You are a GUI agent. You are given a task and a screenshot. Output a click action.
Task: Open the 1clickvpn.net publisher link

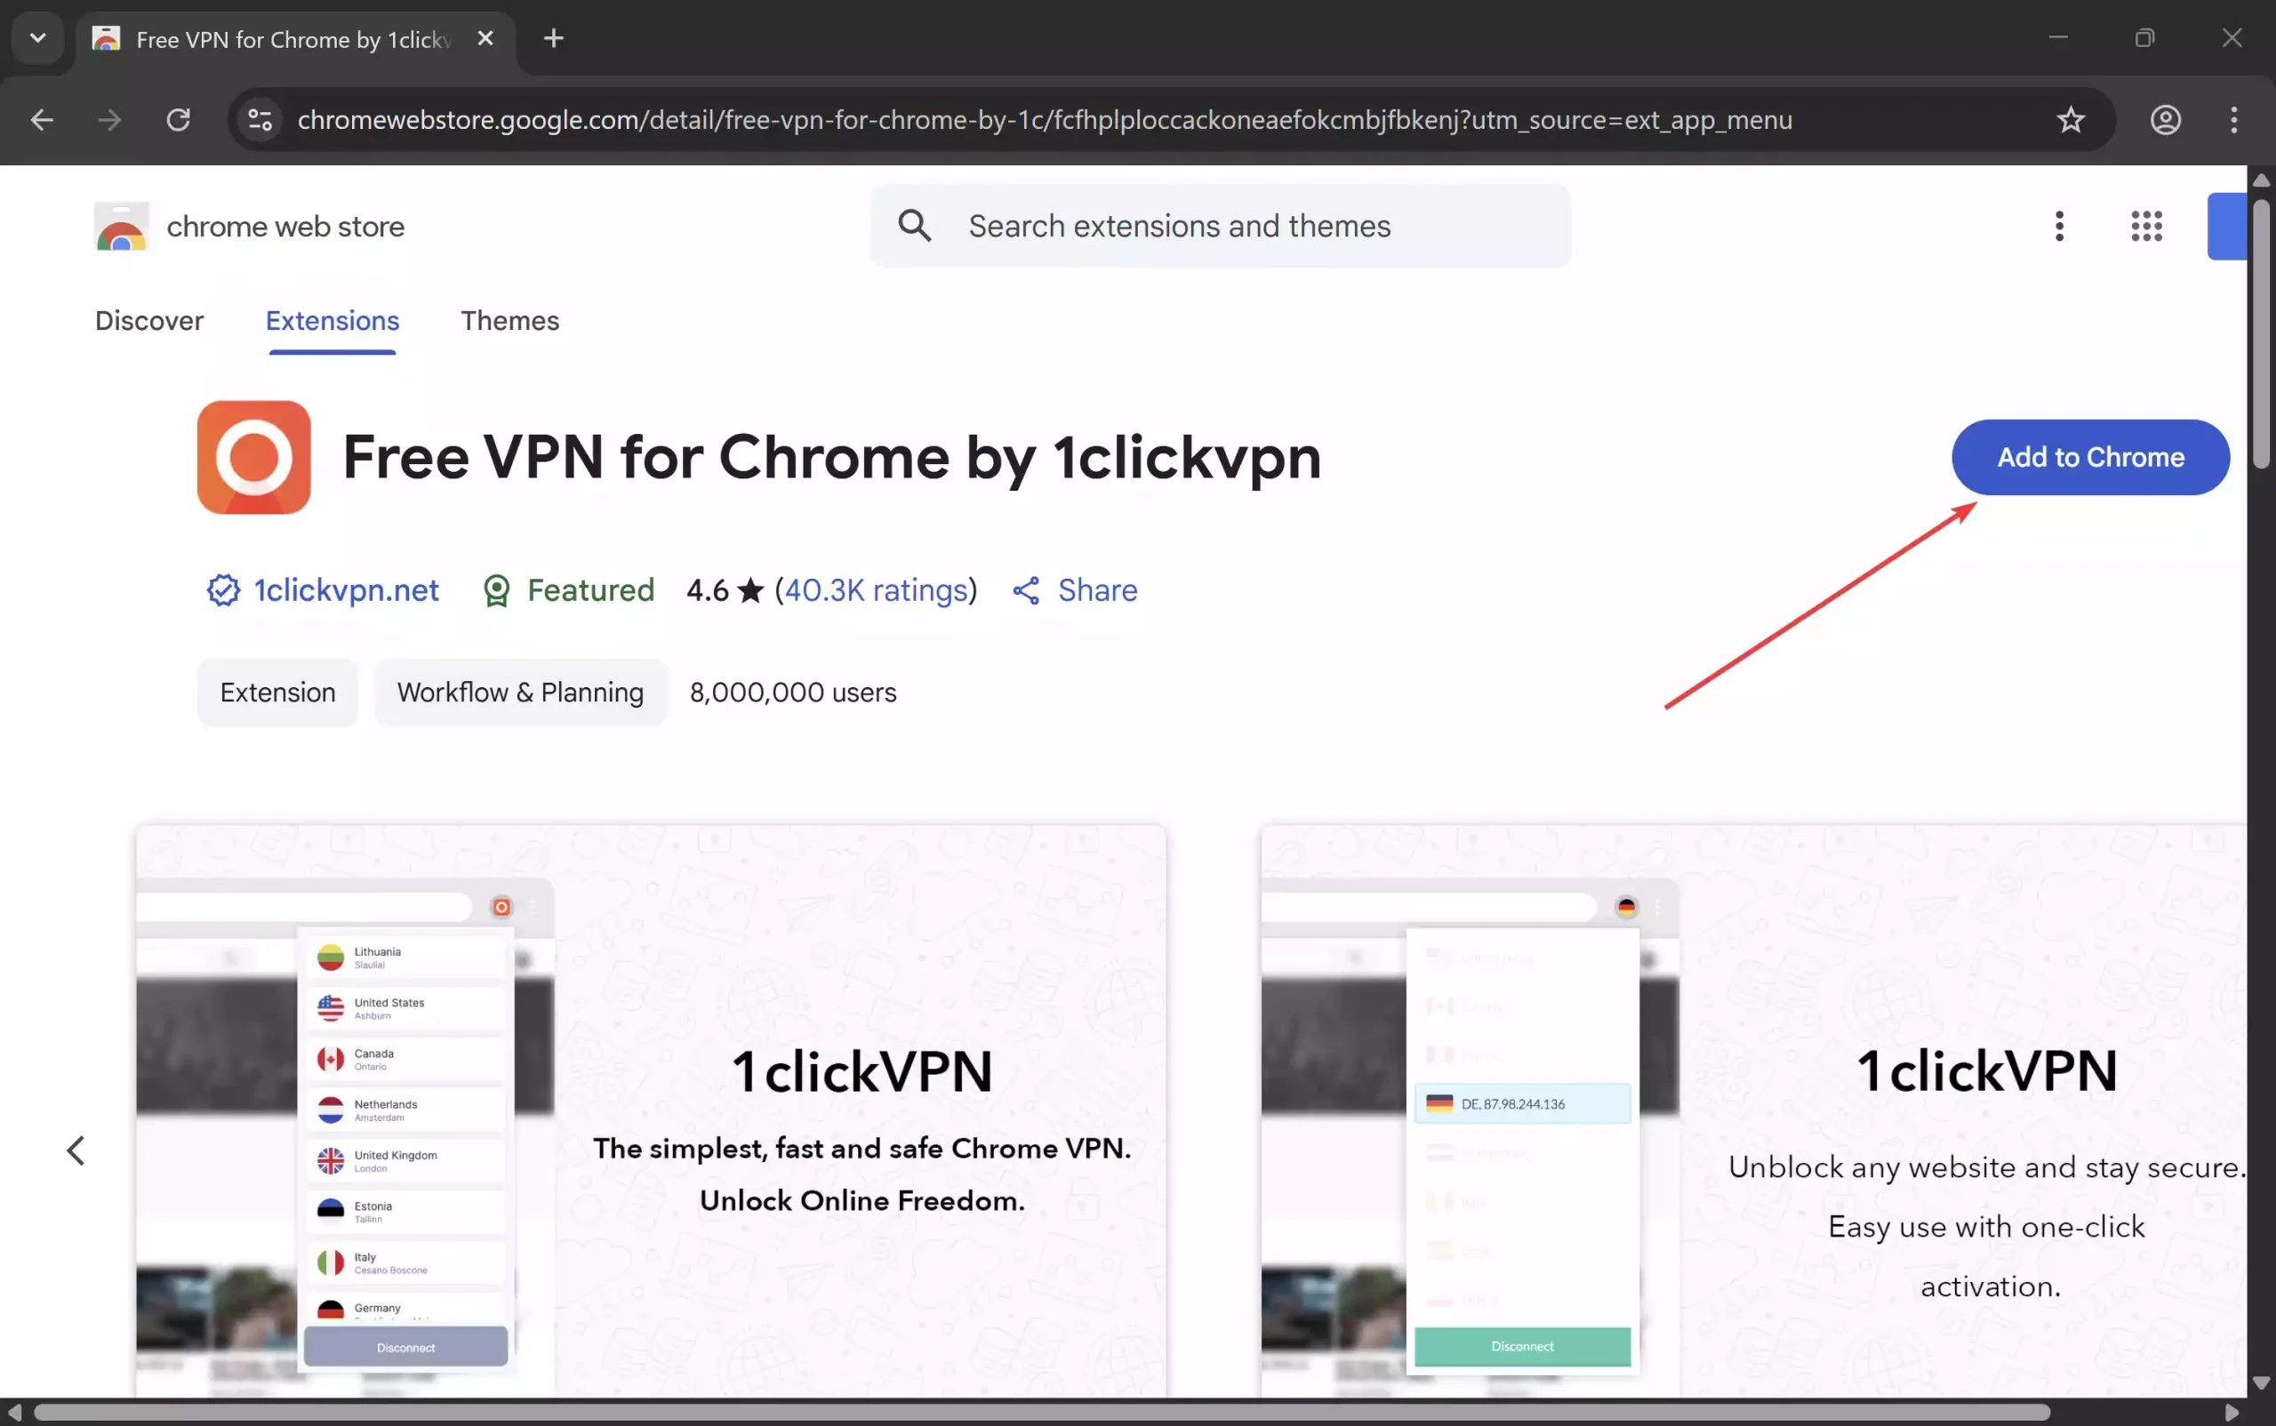click(345, 590)
